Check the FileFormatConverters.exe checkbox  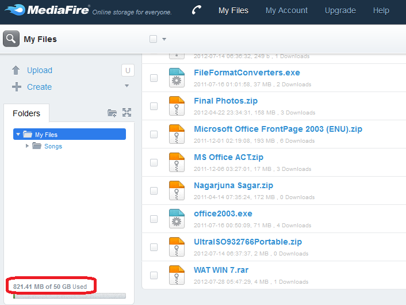154,78
